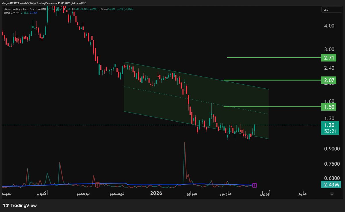Click the 1.60 price scale label
This screenshot has height=212, width=345.
tap(329, 101)
